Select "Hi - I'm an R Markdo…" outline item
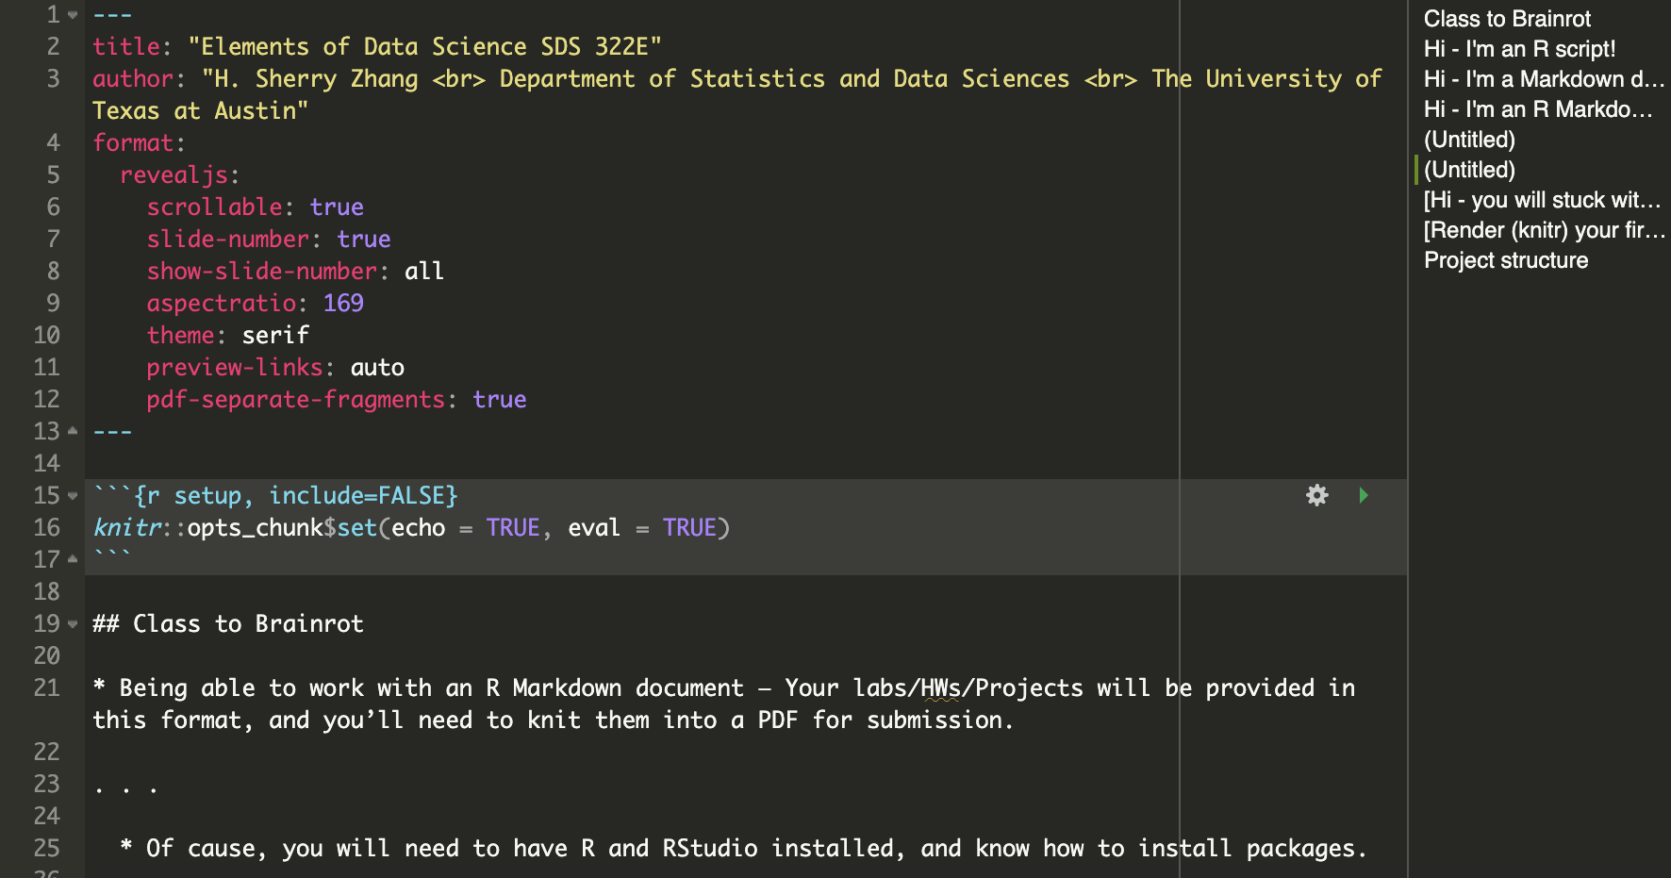 click(x=1537, y=109)
